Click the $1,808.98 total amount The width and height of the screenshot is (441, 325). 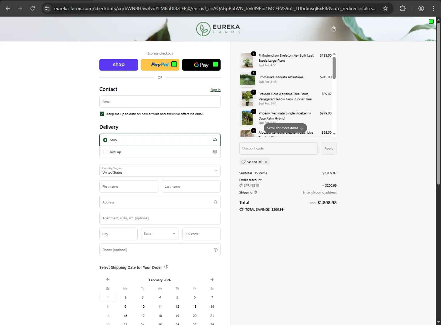point(327,203)
